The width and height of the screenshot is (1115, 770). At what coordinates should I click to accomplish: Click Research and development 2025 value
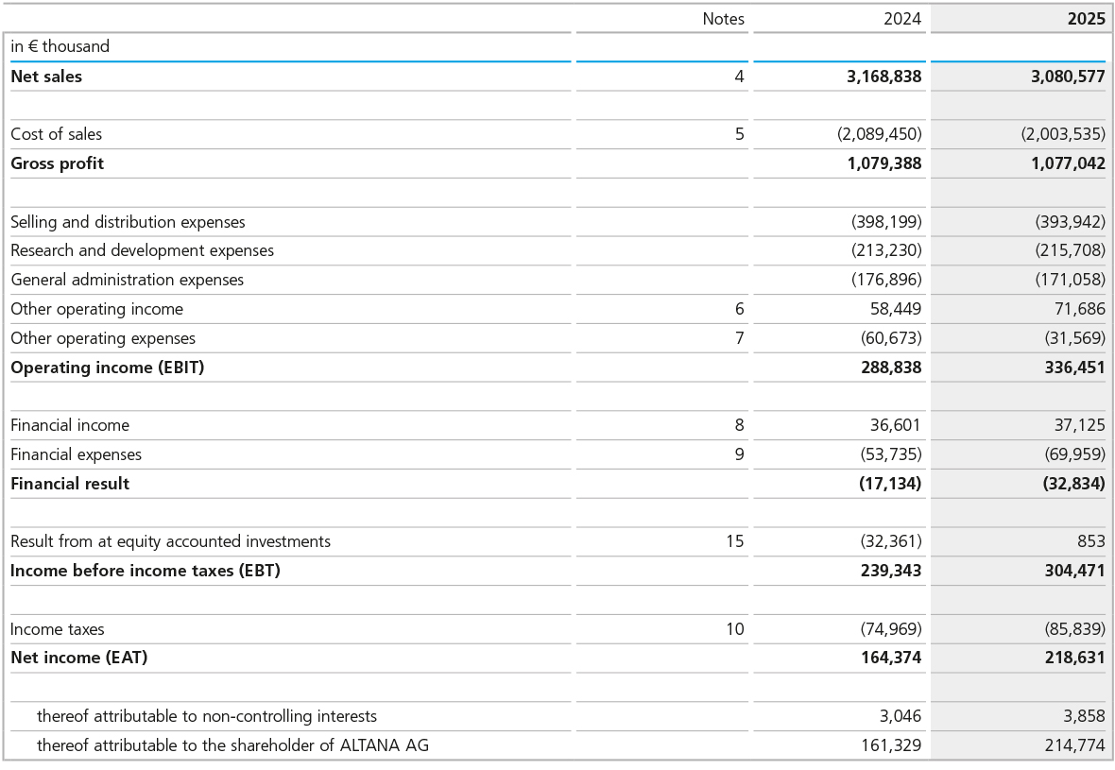click(x=1070, y=250)
